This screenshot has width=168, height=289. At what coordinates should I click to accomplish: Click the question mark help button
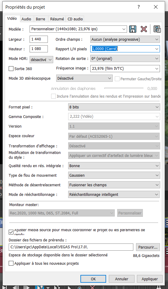click(139, 7)
